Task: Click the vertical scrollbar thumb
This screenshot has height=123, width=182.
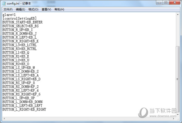Action: click(177, 79)
